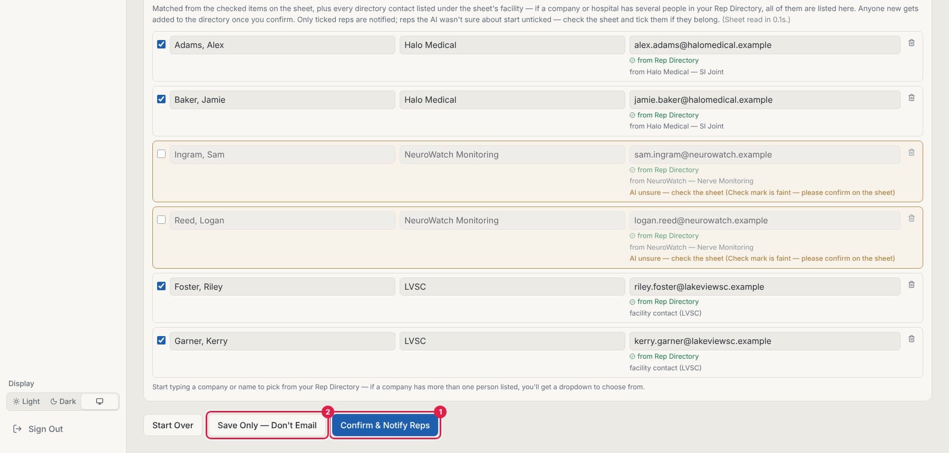Viewport: 949px width, 453px height.
Task: Uncheck the Foster, Riley checkbox
Action: [x=161, y=286]
